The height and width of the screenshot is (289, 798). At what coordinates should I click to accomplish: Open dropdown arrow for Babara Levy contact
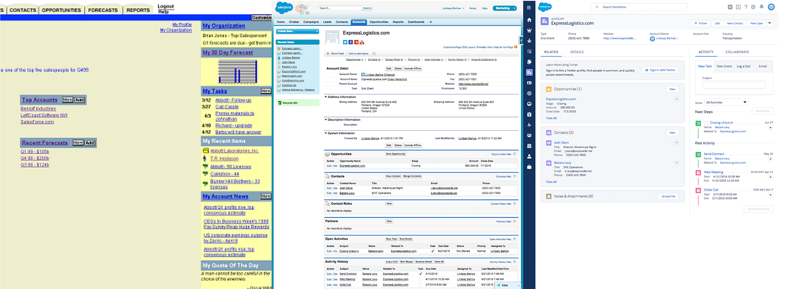tap(677, 163)
